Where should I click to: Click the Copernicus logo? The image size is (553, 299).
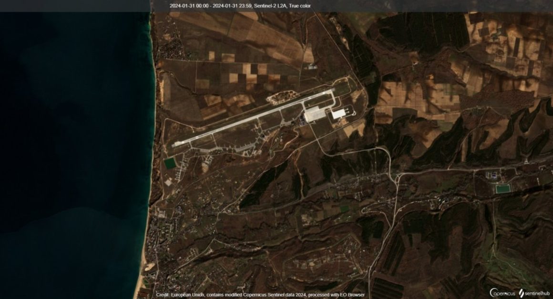pyautogui.click(x=502, y=293)
